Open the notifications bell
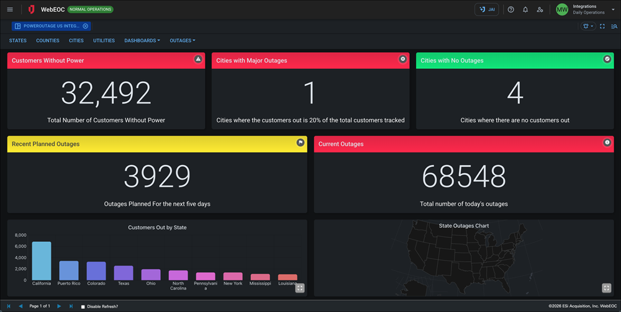The width and height of the screenshot is (621, 312). pos(525,9)
